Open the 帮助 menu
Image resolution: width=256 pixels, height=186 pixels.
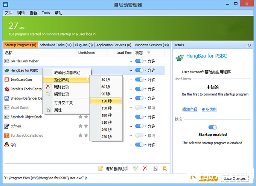(58, 13)
